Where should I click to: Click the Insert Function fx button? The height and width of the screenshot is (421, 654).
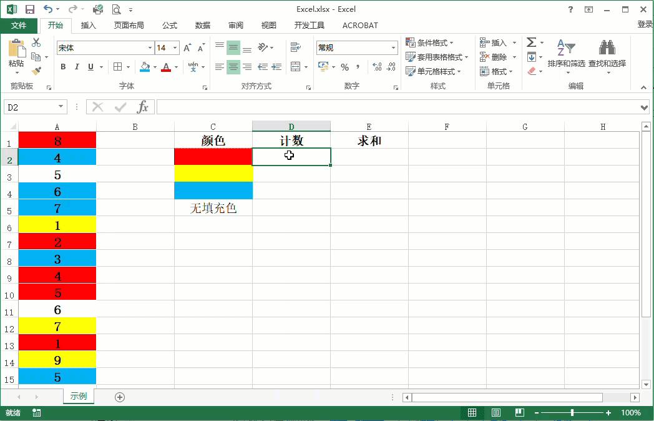[144, 106]
